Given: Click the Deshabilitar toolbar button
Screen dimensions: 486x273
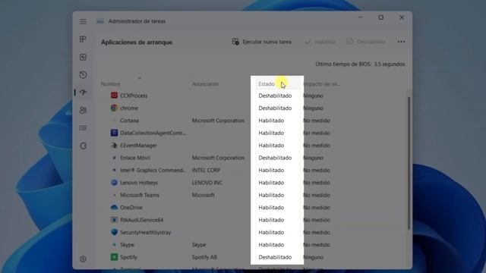Looking at the screenshot, I should 366,42.
